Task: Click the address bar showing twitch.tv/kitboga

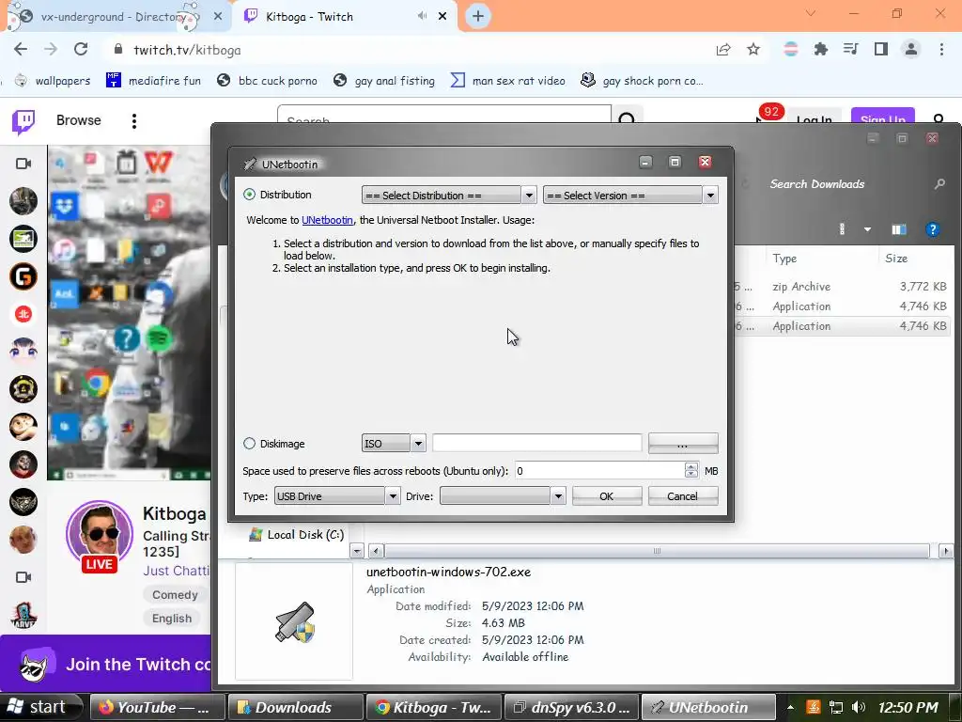Action: [405, 50]
